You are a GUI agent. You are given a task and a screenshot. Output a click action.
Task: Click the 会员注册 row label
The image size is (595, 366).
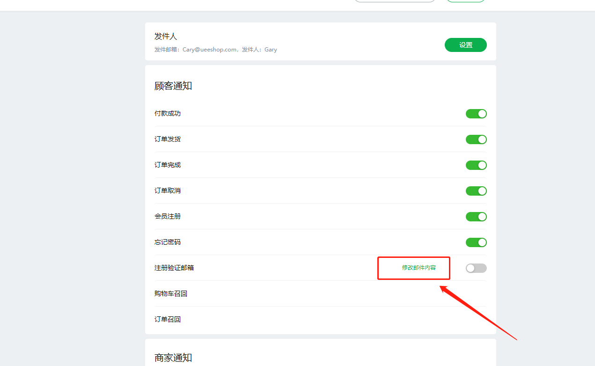click(168, 217)
